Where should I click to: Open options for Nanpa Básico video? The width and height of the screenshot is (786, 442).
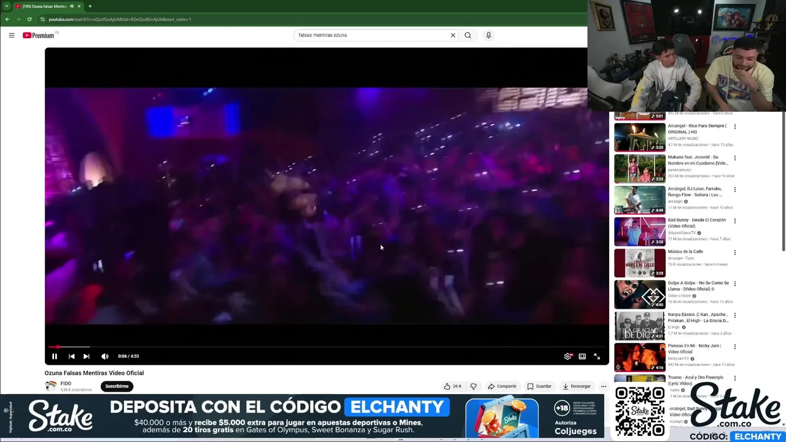coord(734,315)
